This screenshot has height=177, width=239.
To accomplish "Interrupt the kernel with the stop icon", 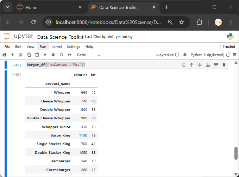I will (x=53, y=55).
